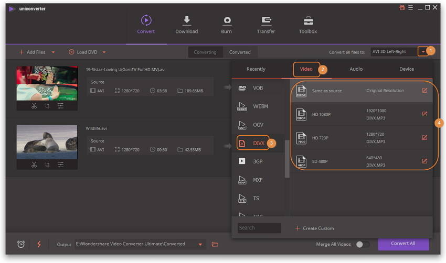Expand the Output path dropdown
Viewport: 446px width, 263px height.
200,244
